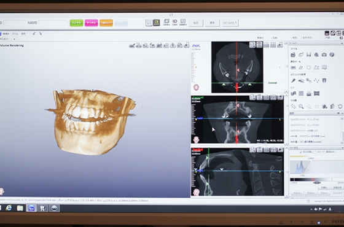The height and width of the screenshot is (227, 344).
Task: Toggle the dark highlighted view-mode button
Action: coord(157,23)
